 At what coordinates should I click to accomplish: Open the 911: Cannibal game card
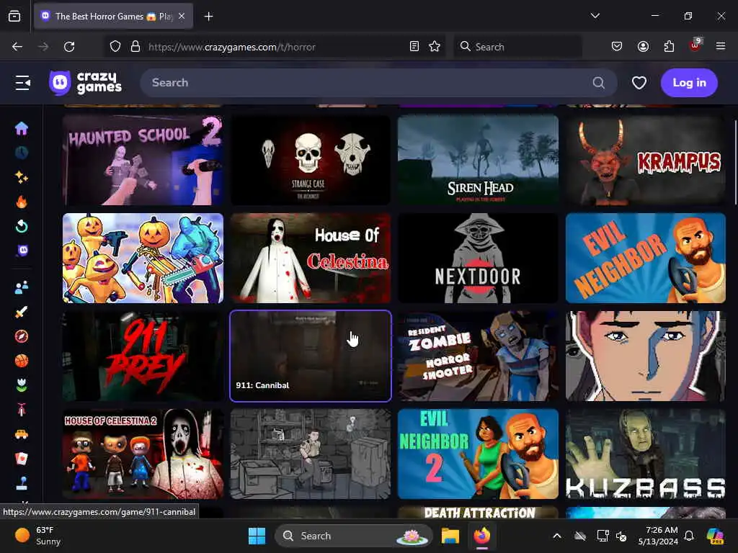point(310,356)
